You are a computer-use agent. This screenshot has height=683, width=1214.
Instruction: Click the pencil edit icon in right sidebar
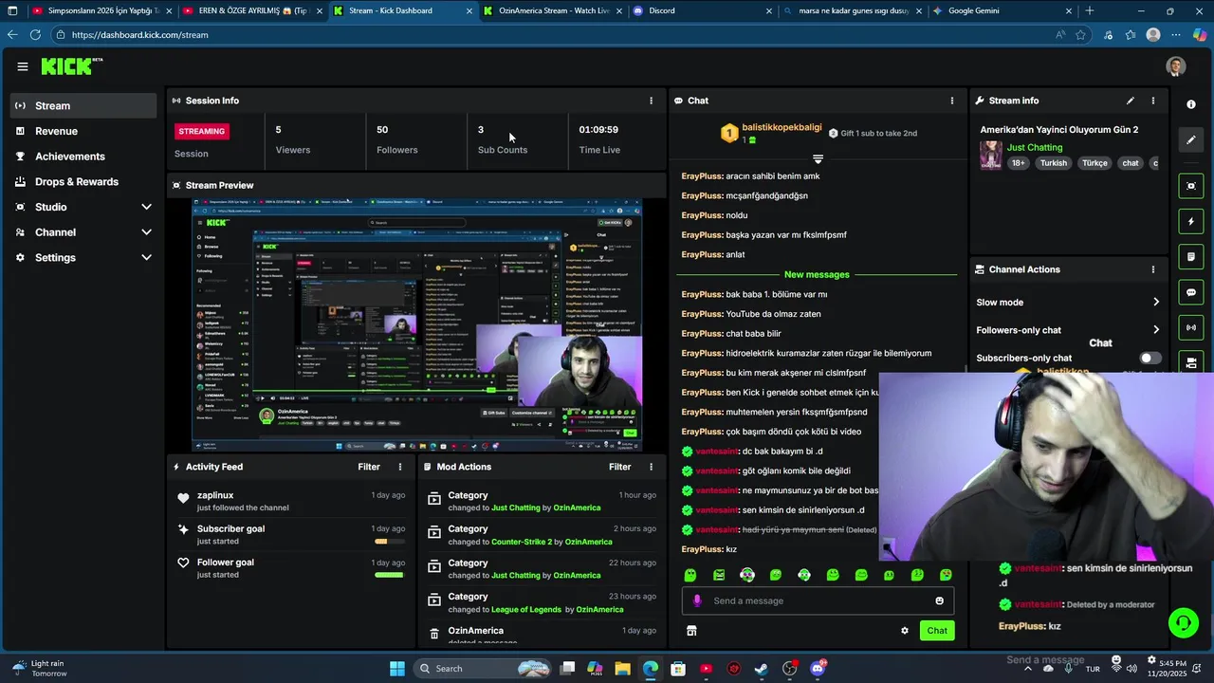[x=1191, y=140]
